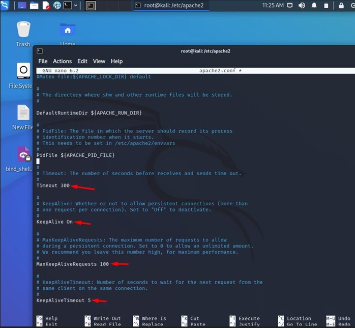Open the View menu
The image size is (355, 328).
(99, 61)
